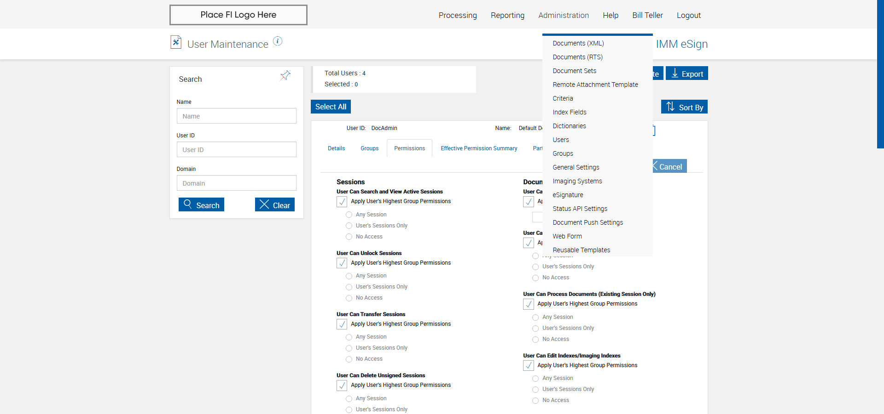Switch to Effective Permission Summary tab

pos(479,148)
